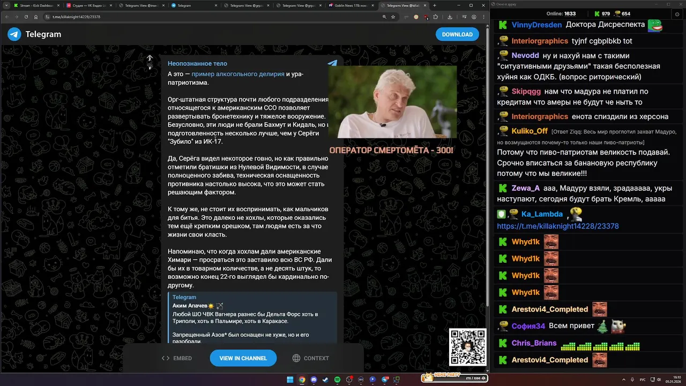686x386 pixels.
Task: Open Windows Start menu
Action: click(290, 380)
